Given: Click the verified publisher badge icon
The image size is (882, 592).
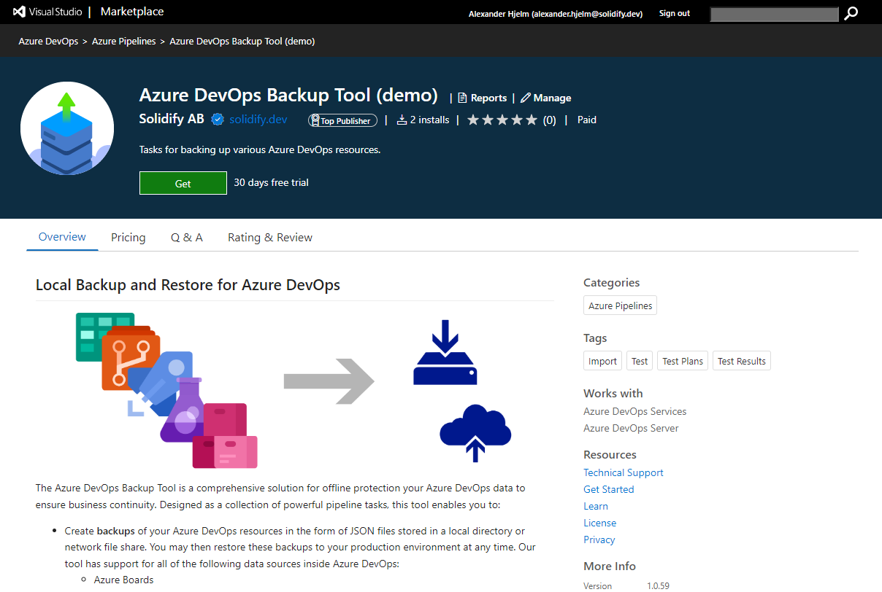Looking at the screenshot, I should coord(218,120).
